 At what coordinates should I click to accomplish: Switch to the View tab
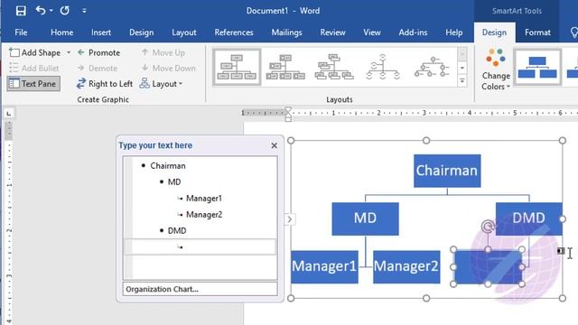point(371,32)
